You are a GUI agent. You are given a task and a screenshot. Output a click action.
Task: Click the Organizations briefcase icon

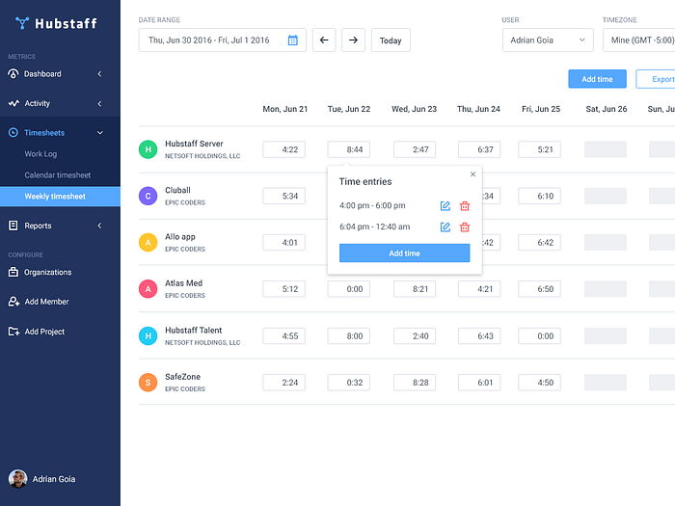pyautogui.click(x=13, y=272)
